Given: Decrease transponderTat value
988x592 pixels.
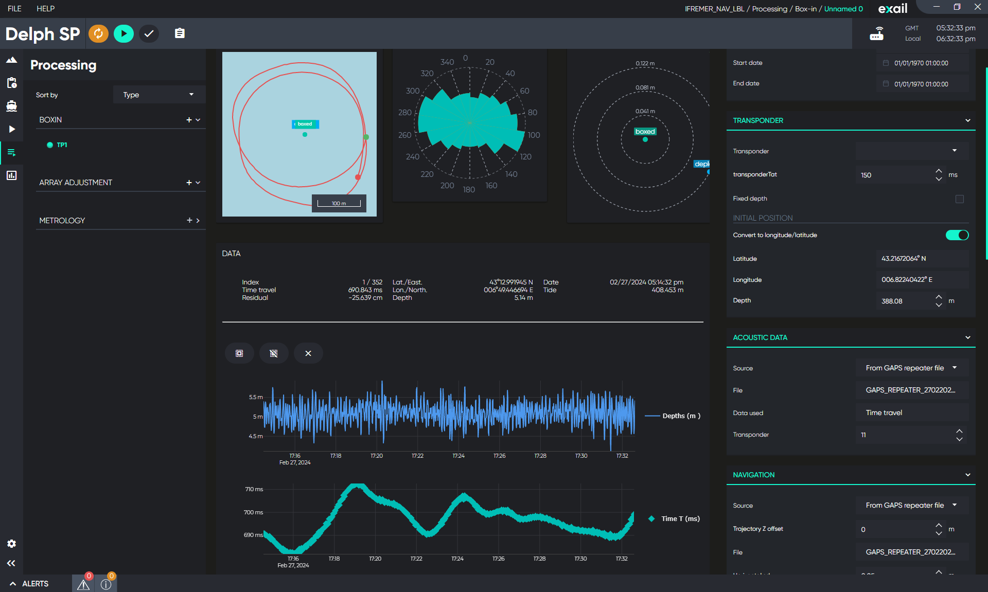Looking at the screenshot, I should (939, 179).
